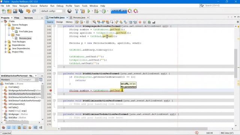Click the globe browser icon in the toolbar
The height and width of the screenshot is (135, 240).
point(69,11)
